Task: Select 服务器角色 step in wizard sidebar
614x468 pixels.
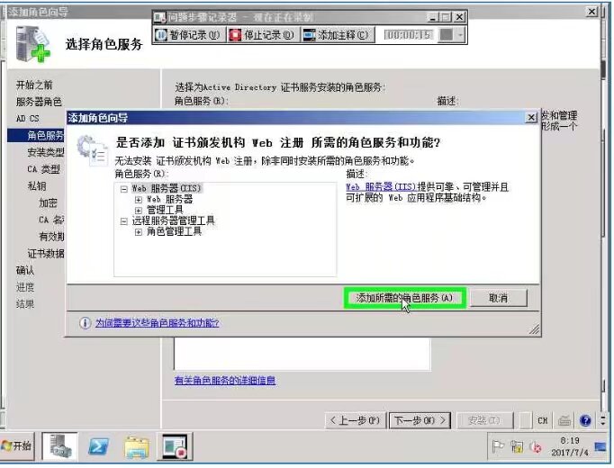Action: (39, 102)
